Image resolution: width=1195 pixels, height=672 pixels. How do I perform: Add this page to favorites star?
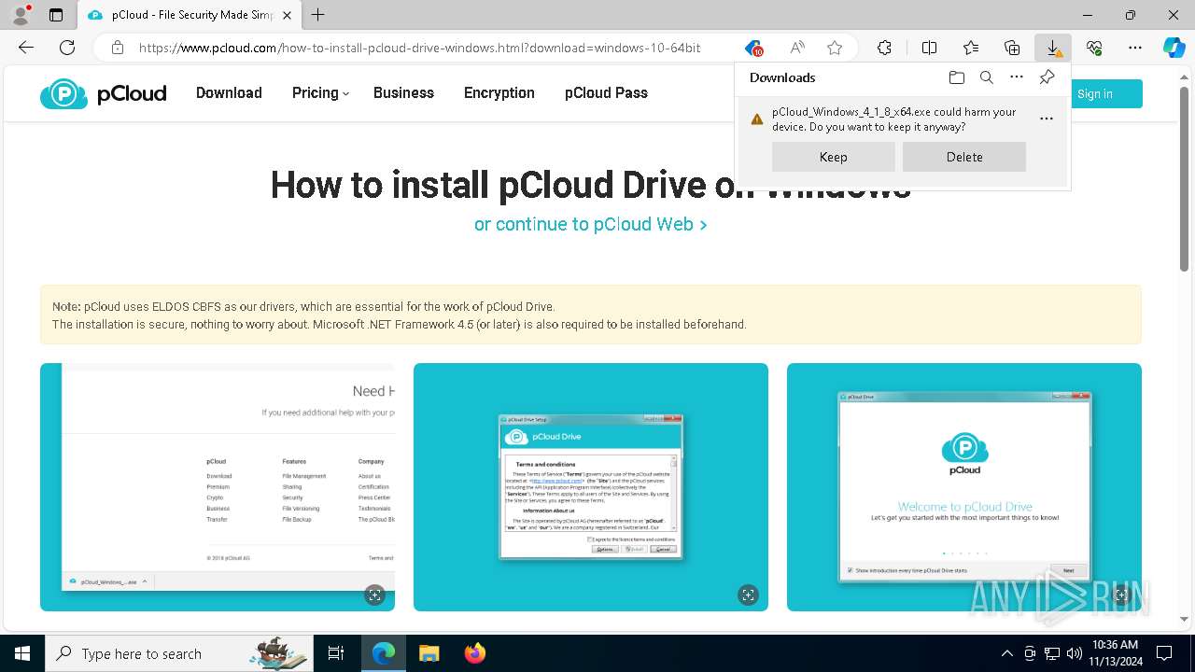(x=835, y=48)
